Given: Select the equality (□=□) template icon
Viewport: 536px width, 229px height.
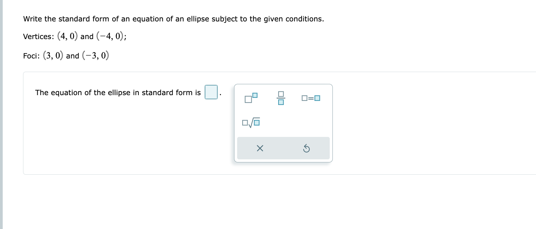Looking at the screenshot, I should pyautogui.click(x=310, y=99).
